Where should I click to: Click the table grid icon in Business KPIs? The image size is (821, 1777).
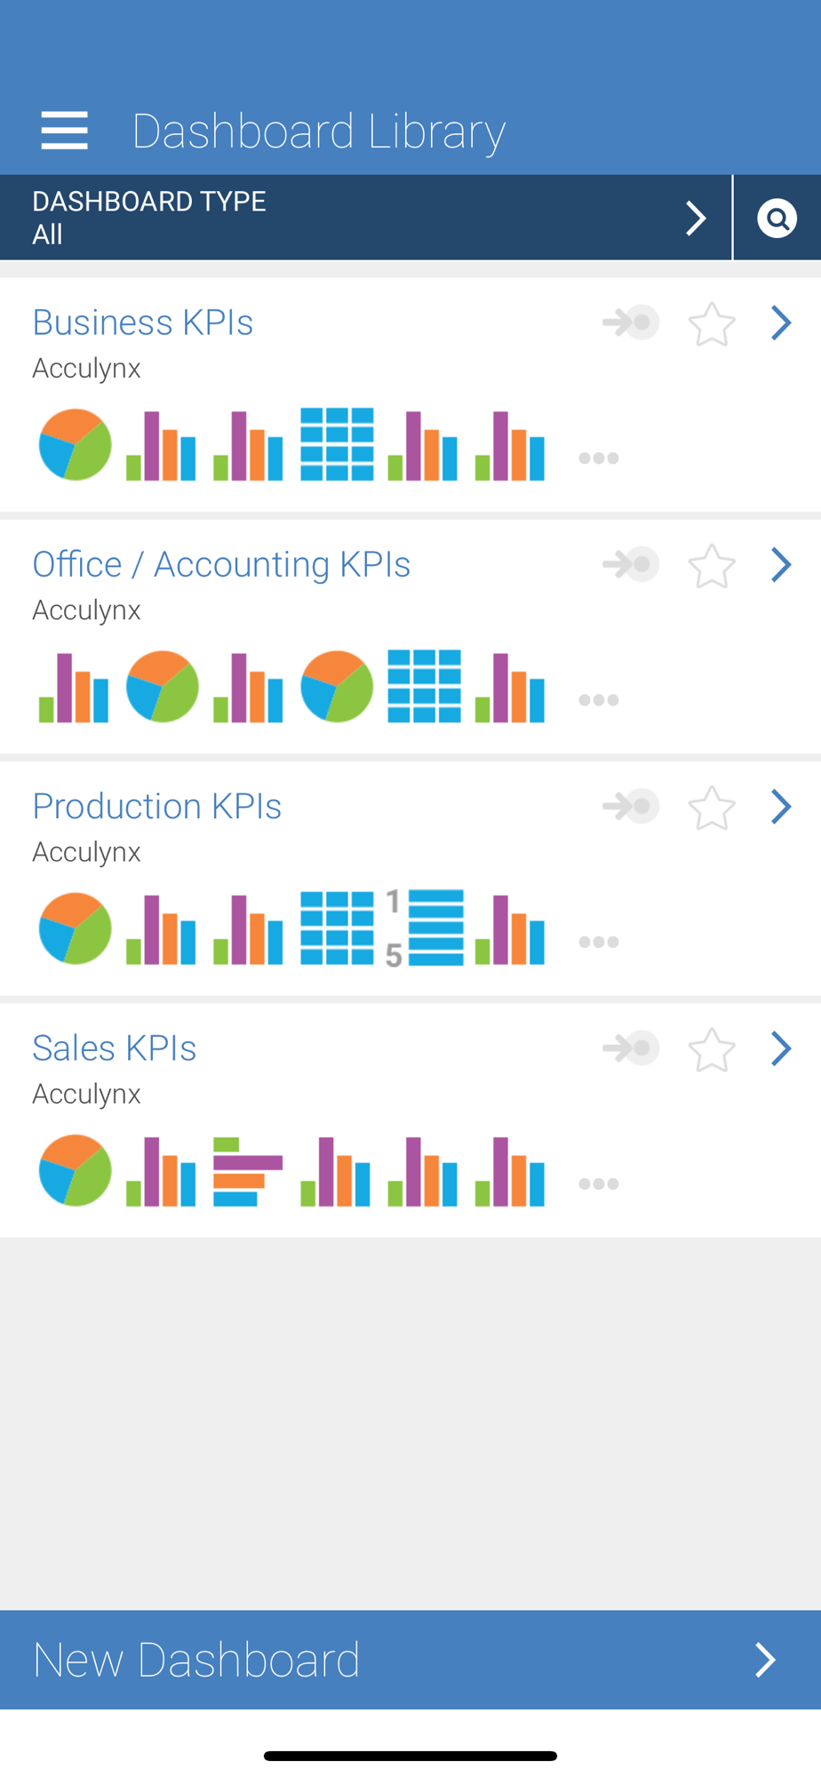click(337, 444)
